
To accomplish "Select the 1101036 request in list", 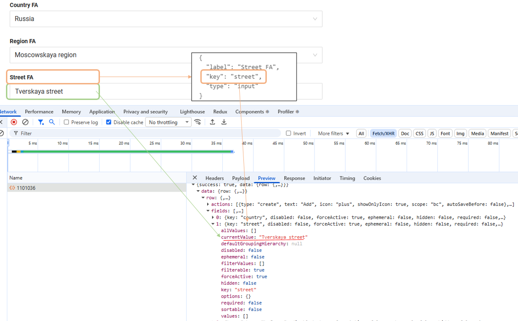I will click(26, 188).
